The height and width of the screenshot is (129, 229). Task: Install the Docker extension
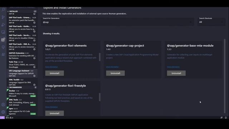[33, 96]
